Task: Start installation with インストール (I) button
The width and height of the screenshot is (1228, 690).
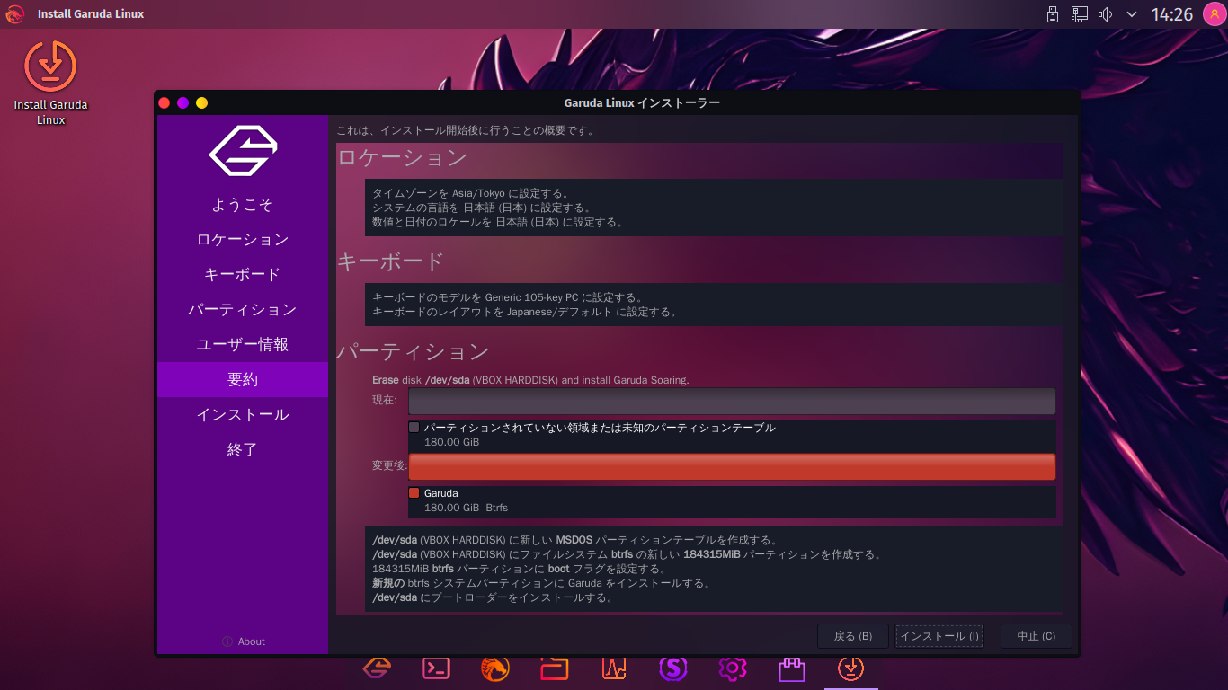Action: 939,636
